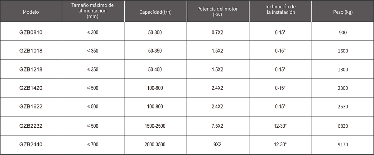The width and height of the screenshot is (374, 155).
Task: Click model cell GZB2440
Action: [31, 144]
